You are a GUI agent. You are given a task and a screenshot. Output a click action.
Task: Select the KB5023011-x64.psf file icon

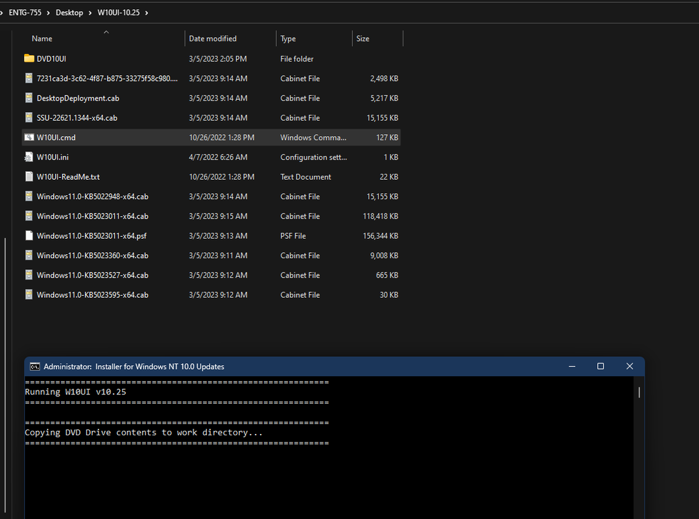click(x=29, y=235)
